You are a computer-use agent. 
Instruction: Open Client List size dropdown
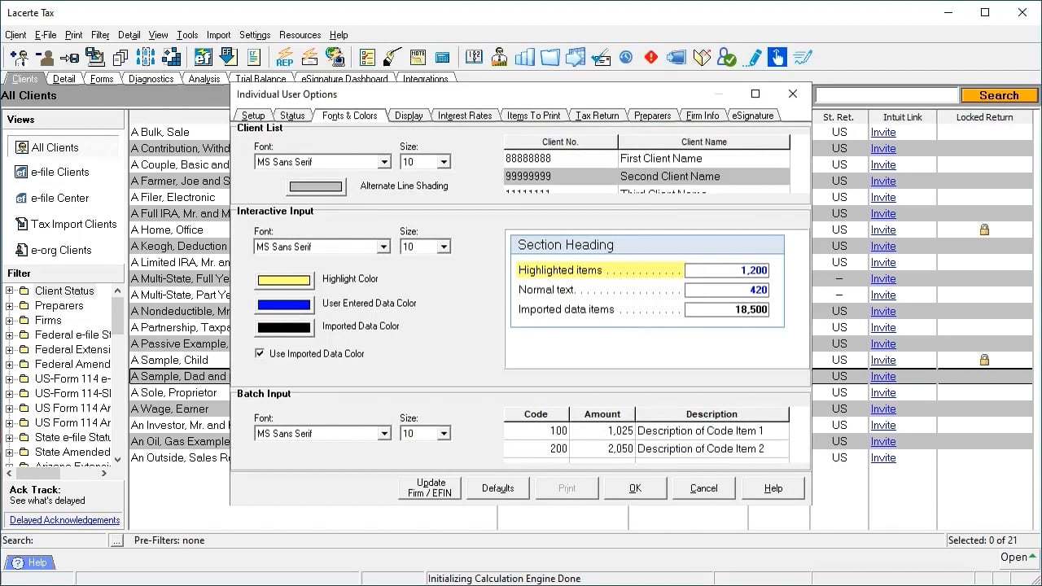(444, 162)
